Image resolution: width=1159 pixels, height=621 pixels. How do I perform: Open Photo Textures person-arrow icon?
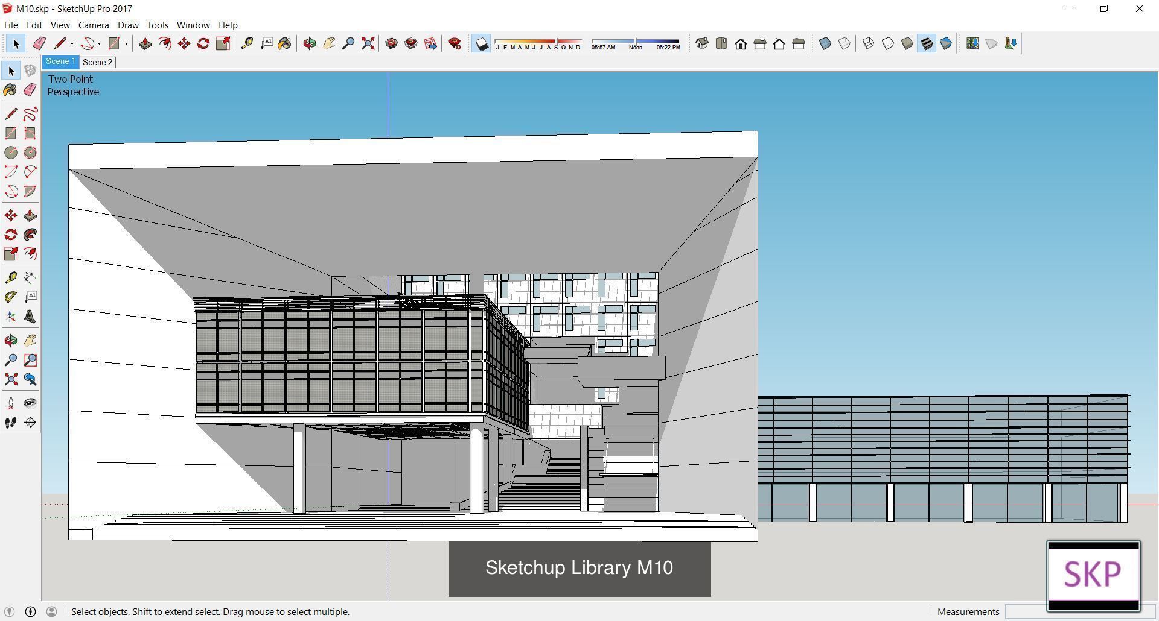click(x=1011, y=43)
